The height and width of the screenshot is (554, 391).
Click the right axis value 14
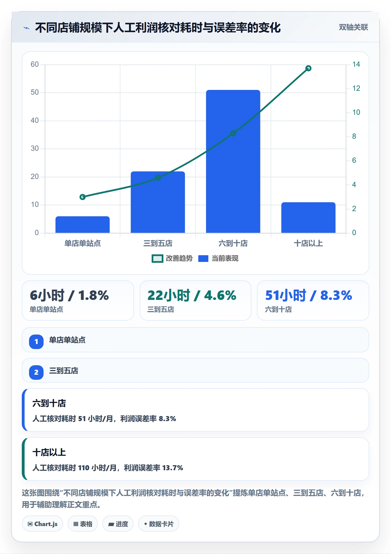click(356, 65)
